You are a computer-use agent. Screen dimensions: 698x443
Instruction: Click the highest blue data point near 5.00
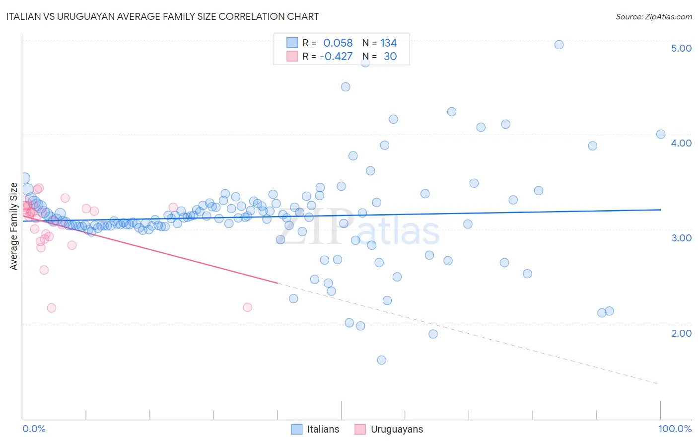click(x=559, y=45)
